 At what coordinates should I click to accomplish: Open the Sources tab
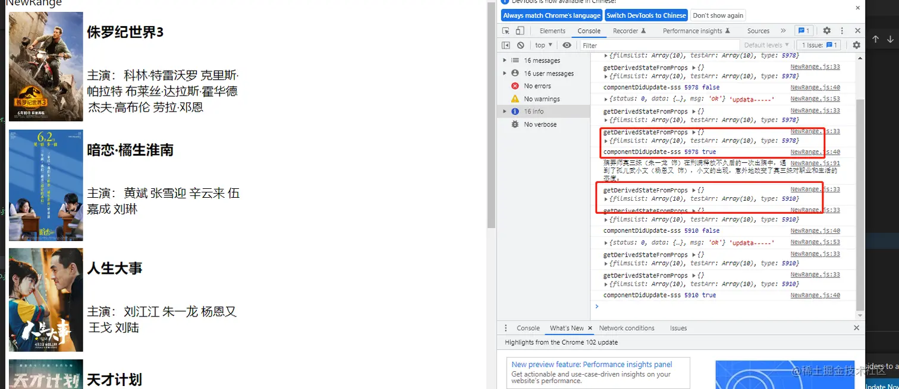pyautogui.click(x=758, y=31)
